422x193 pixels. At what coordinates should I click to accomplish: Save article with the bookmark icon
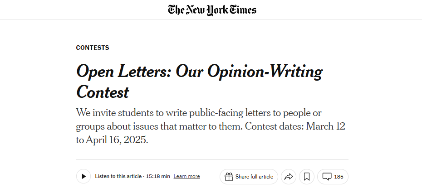[307, 177]
